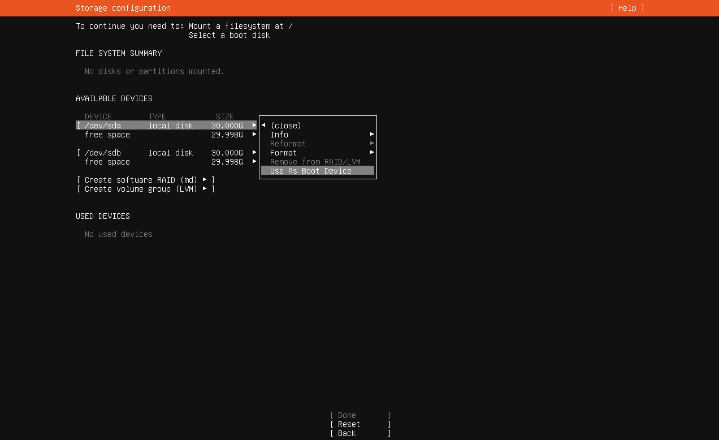Viewport: 719px width, 440px height.
Task: Open Help in the header bar
Action: pyautogui.click(x=627, y=8)
